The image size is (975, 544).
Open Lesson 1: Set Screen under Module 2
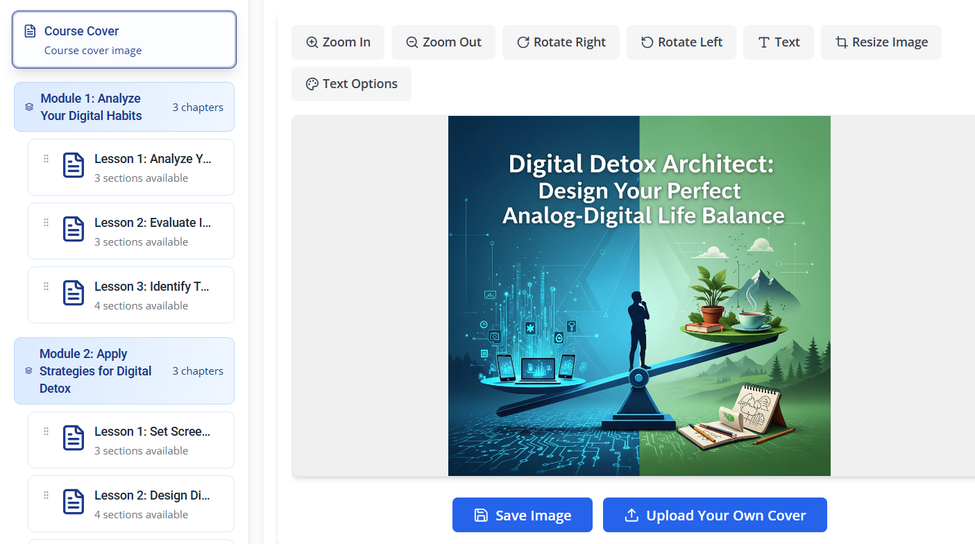pyautogui.click(x=130, y=439)
